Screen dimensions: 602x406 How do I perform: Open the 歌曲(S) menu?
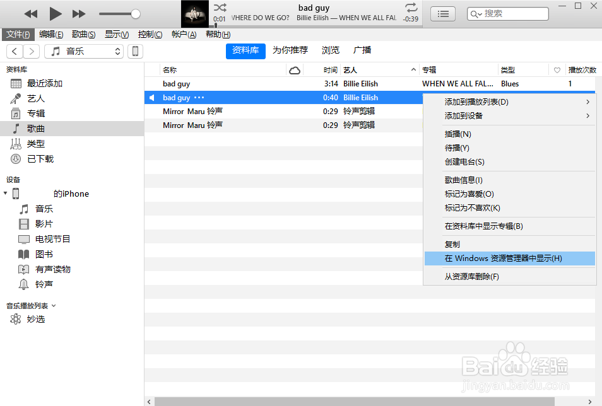tap(83, 35)
